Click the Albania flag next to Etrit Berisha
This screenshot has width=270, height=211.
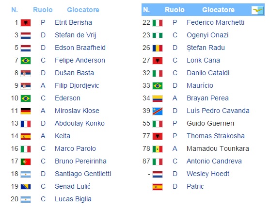[x=26, y=23]
